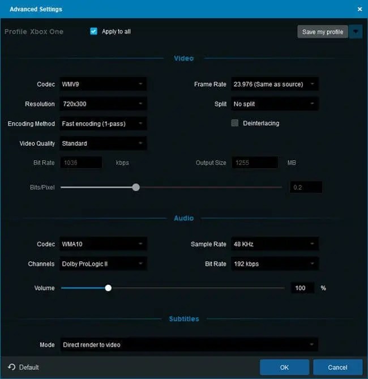Click the Profile Xbox One label
Viewport: 368px width, 379px height.
point(34,32)
